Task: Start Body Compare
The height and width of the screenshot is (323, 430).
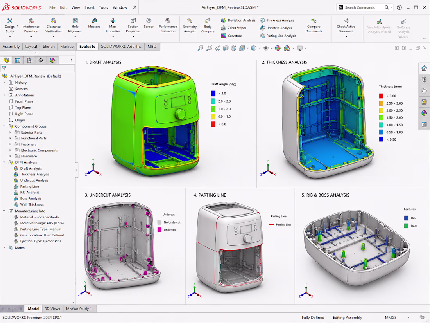Action: [208, 25]
